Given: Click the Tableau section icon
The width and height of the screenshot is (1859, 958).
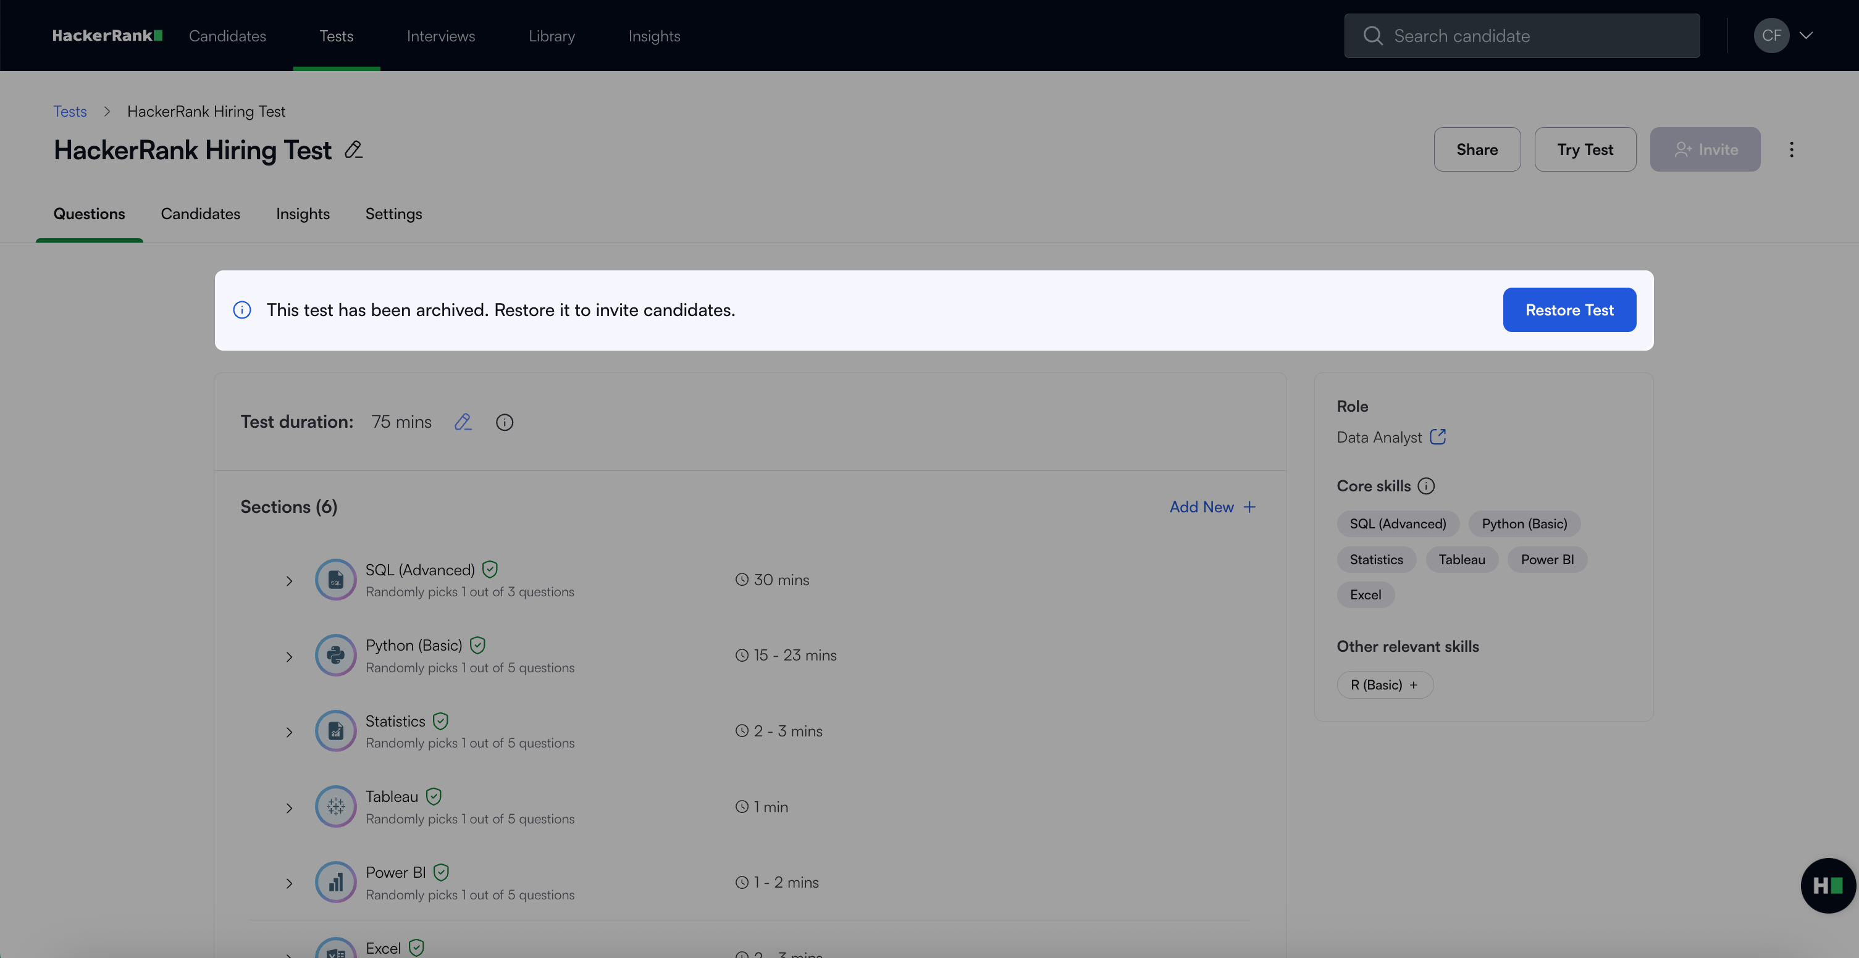Looking at the screenshot, I should [335, 807].
